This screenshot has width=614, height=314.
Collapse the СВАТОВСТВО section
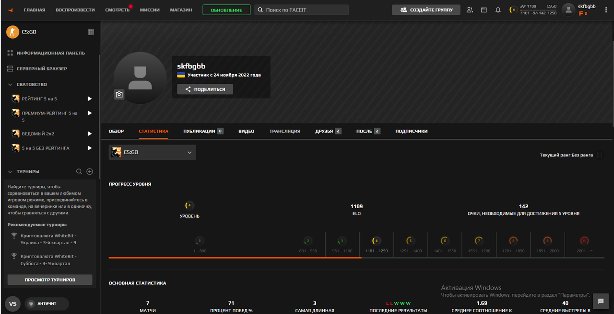coord(10,84)
